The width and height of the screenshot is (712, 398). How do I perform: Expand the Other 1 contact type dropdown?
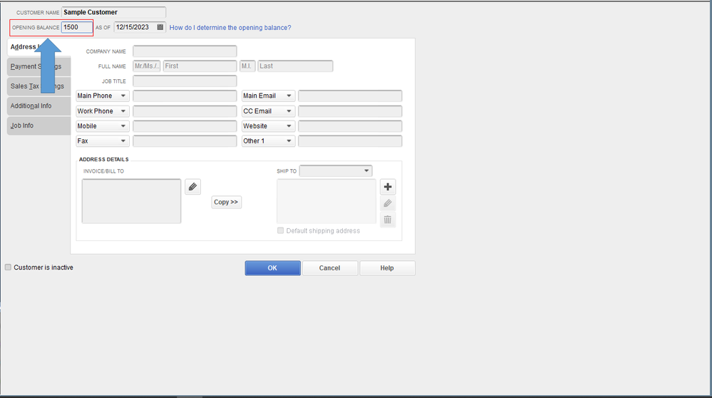point(269,141)
